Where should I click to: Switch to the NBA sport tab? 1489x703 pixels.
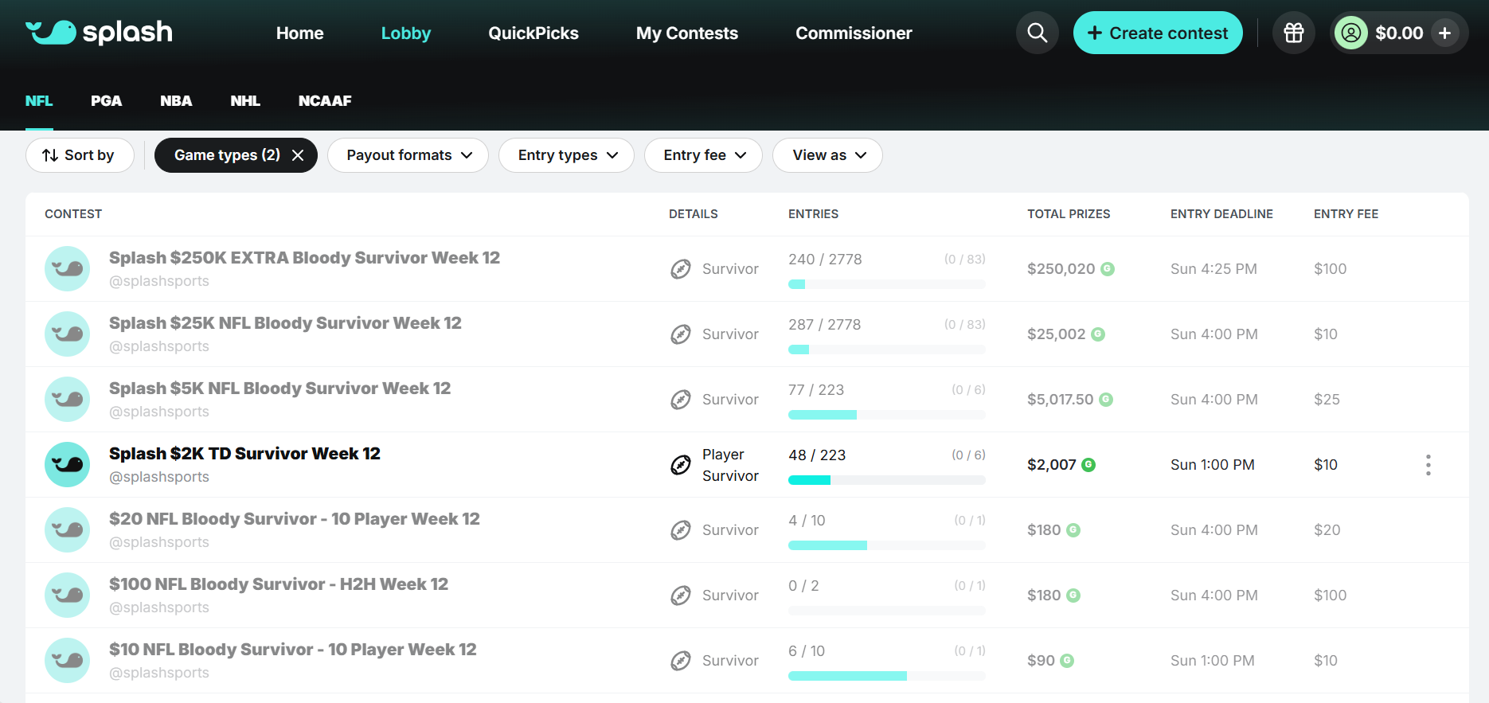(x=176, y=101)
